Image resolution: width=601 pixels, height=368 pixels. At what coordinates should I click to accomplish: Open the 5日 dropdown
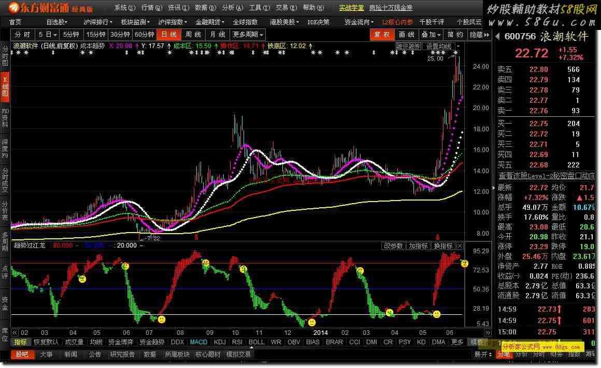click(47, 35)
